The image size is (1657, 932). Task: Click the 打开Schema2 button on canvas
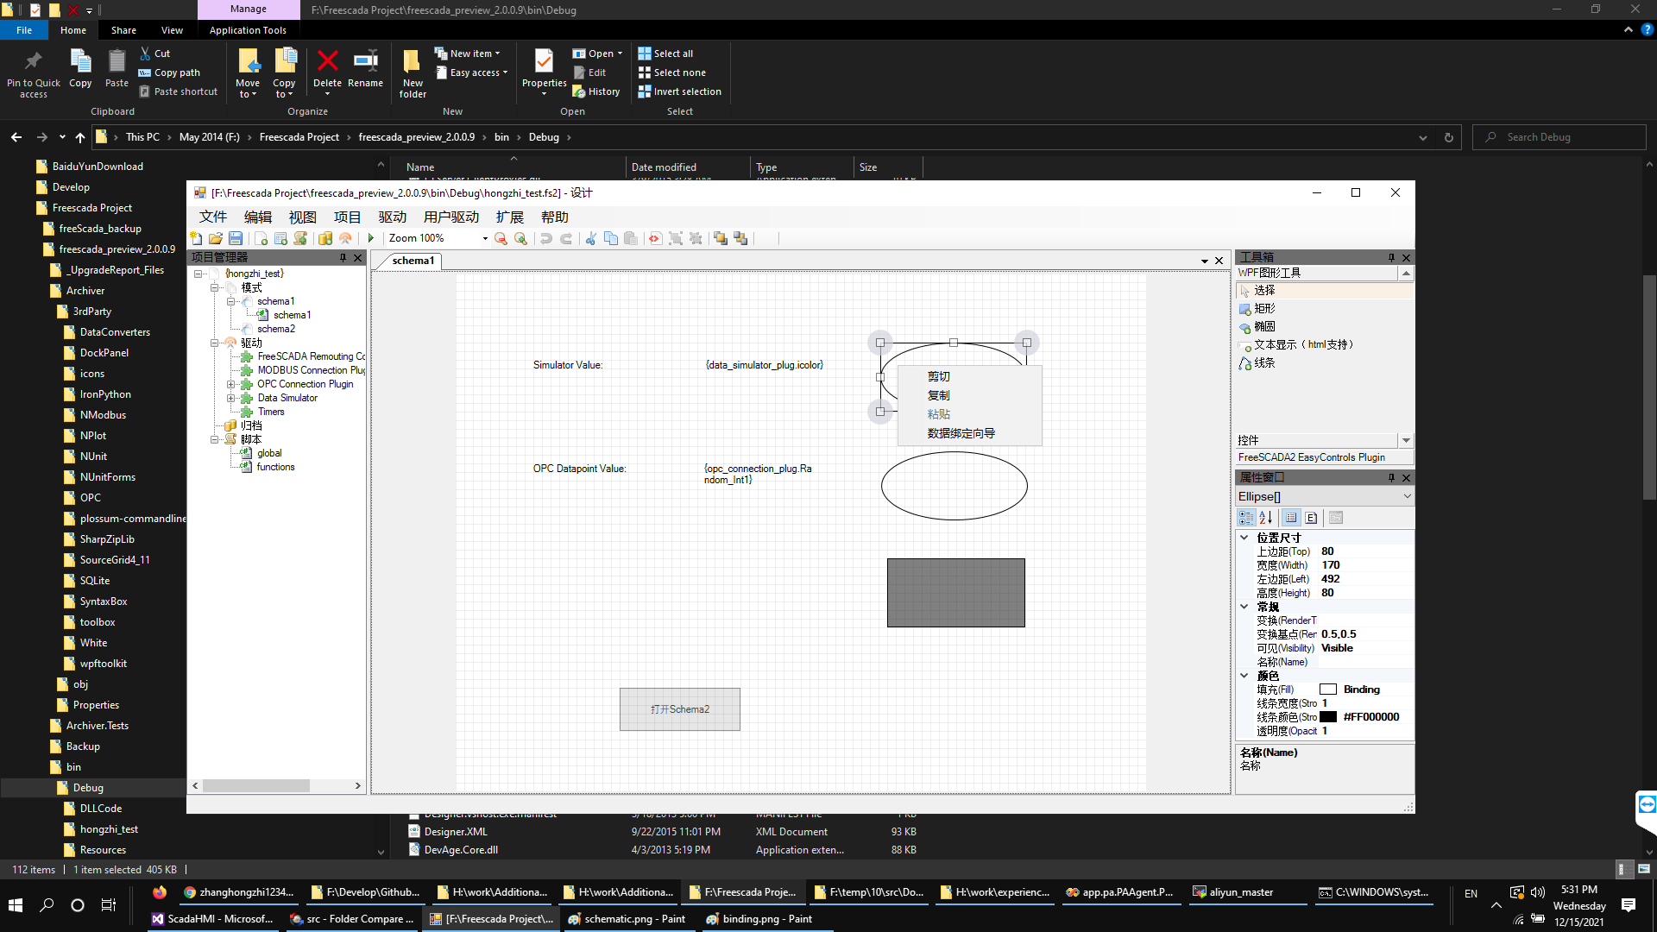pos(679,709)
